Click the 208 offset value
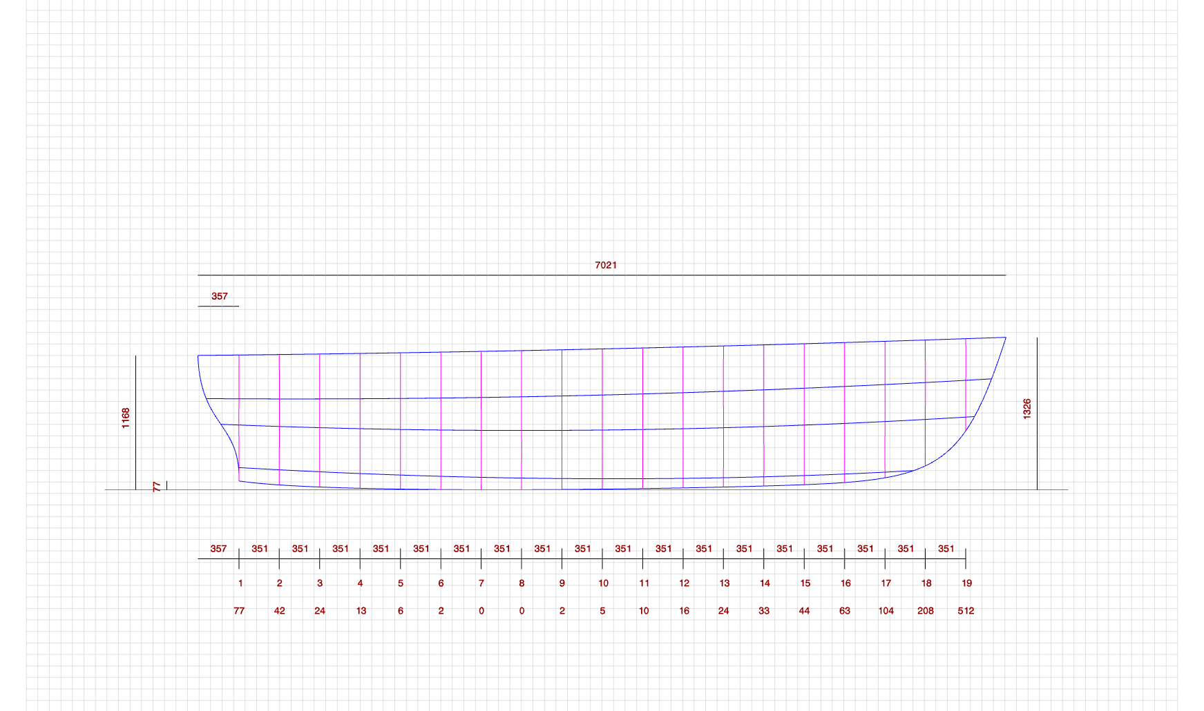The image size is (1204, 711). [x=926, y=611]
